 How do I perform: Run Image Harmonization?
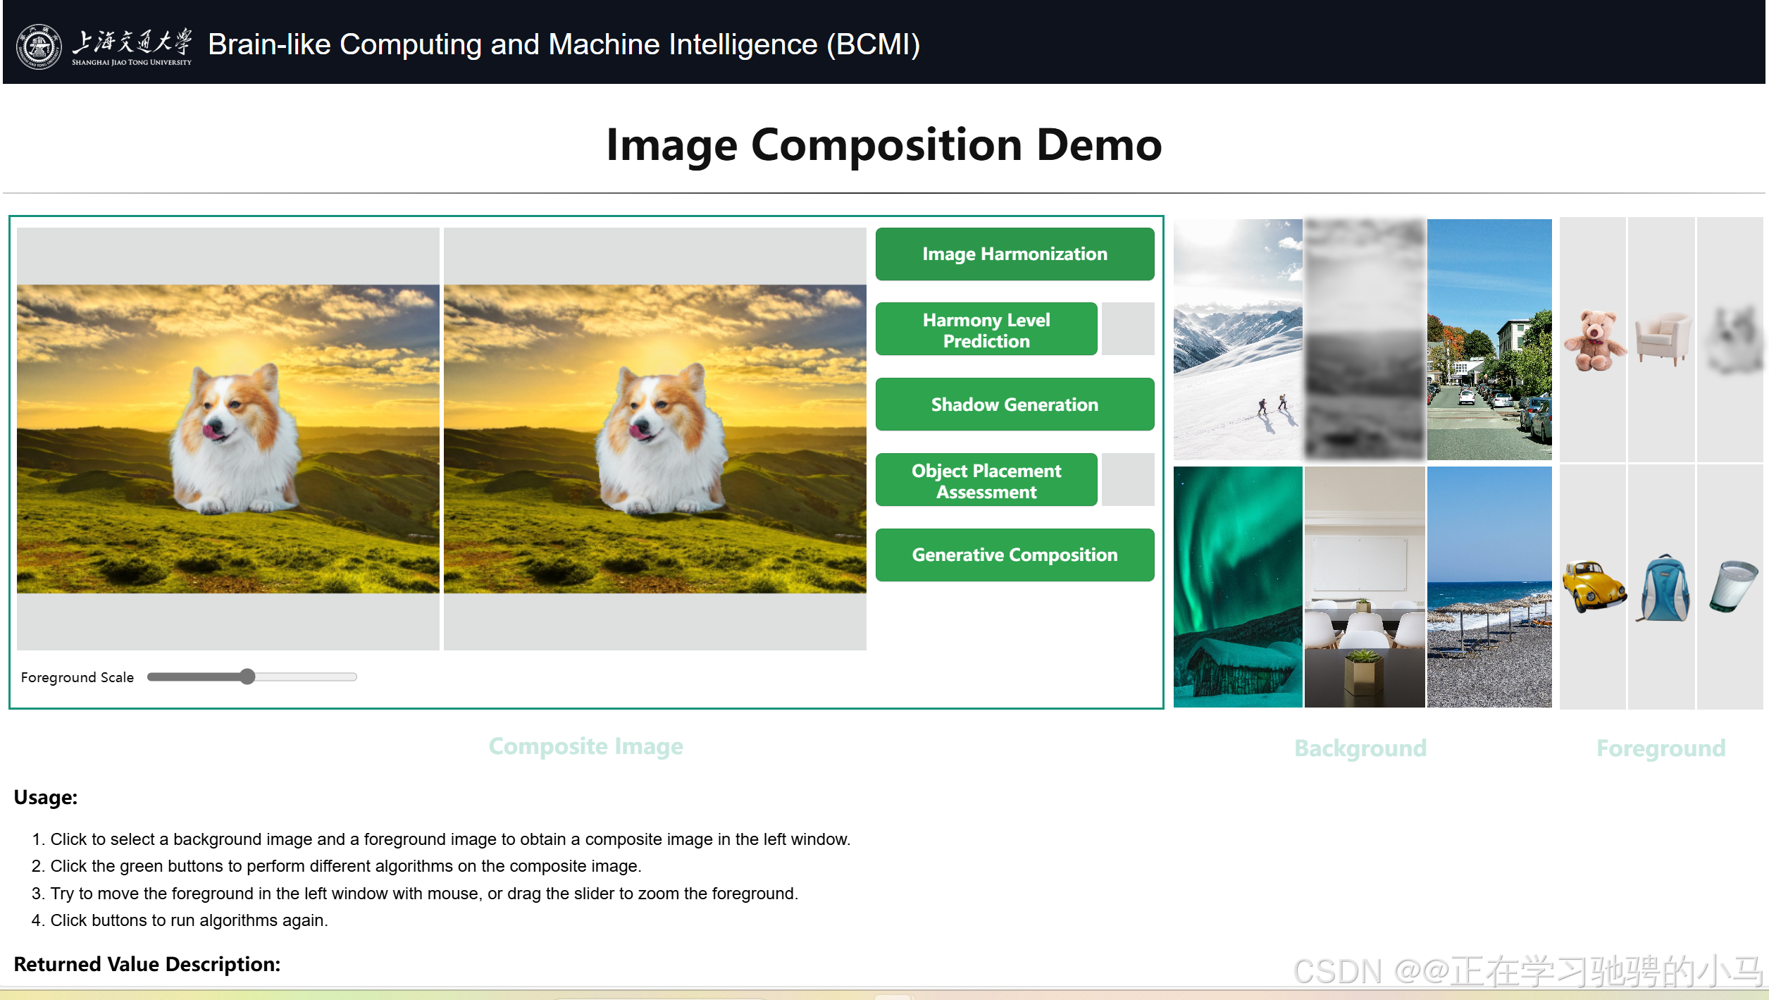point(1014,254)
